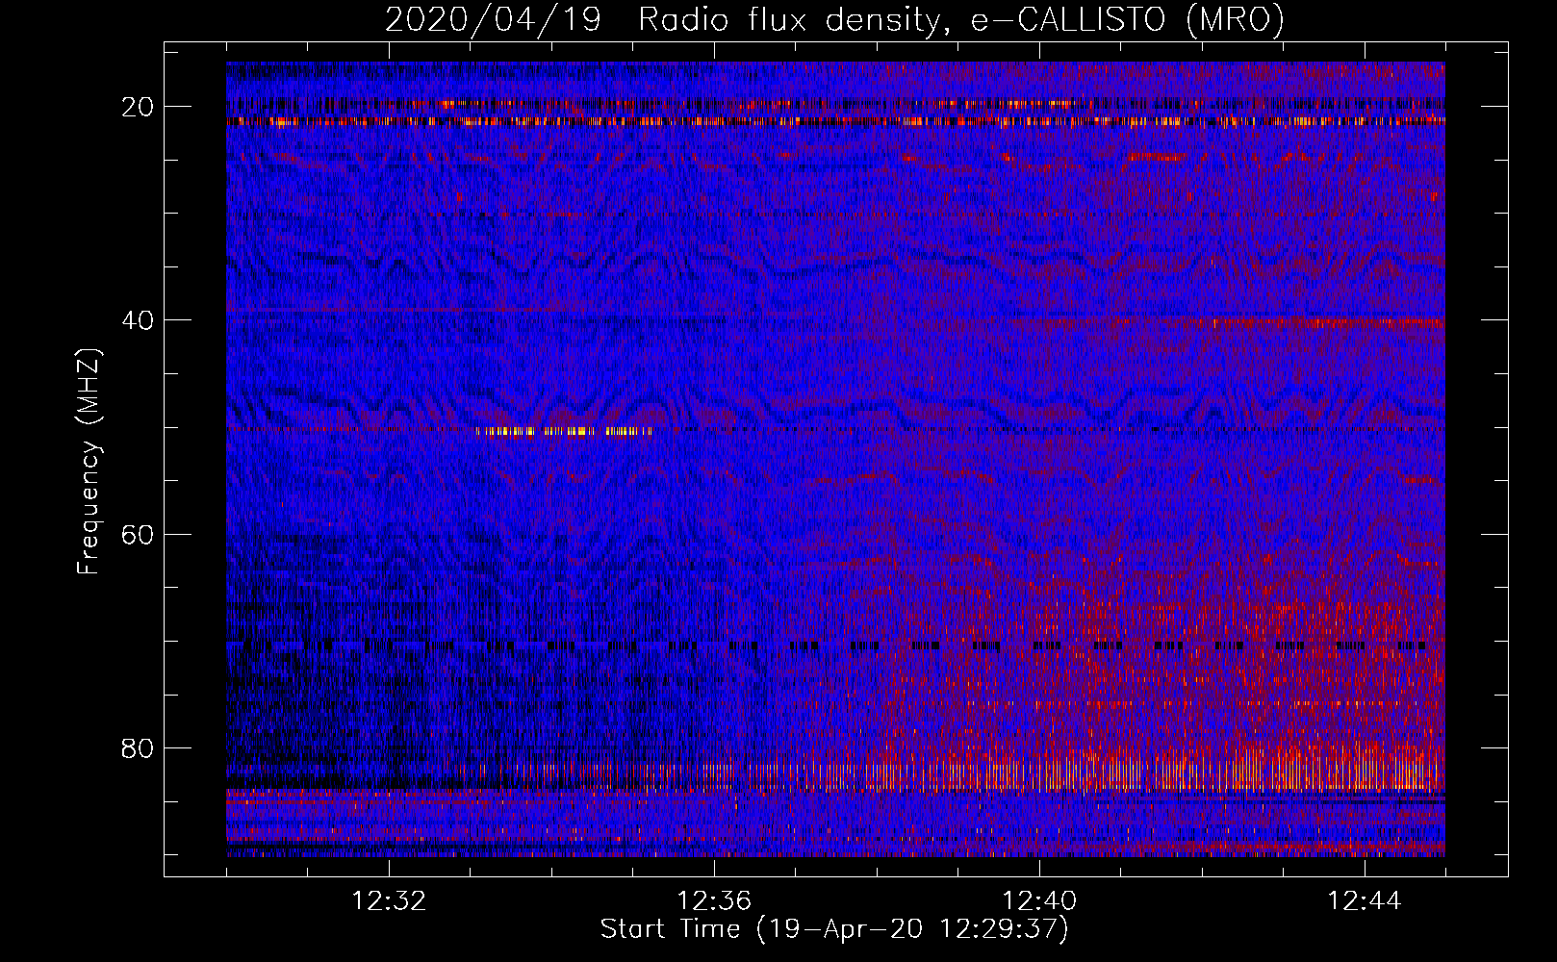Select the "Frequency (MHZ)" axis label
This screenshot has height=962, width=1557.
tap(89, 462)
